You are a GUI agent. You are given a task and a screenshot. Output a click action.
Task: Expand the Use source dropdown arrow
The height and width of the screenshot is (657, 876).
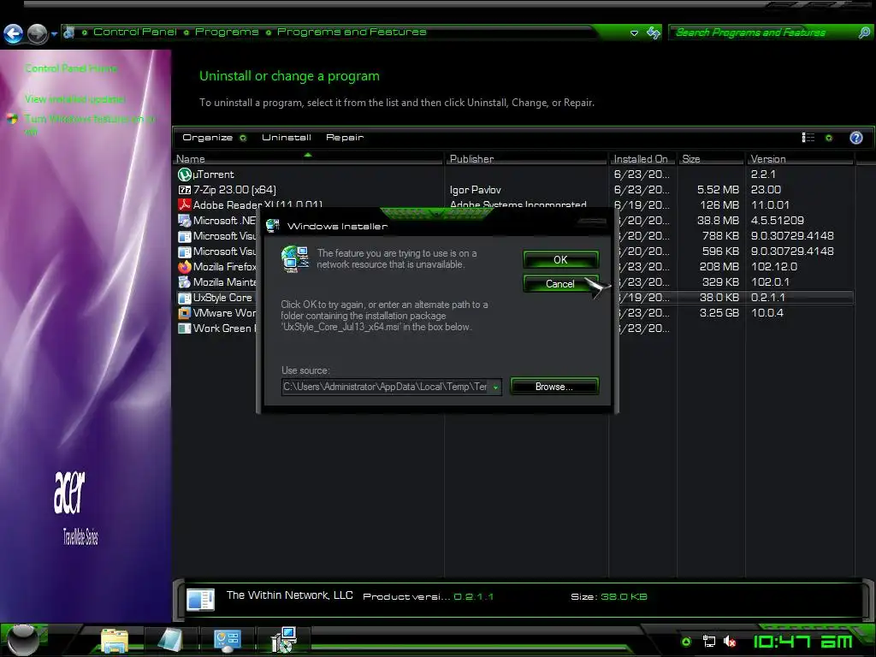pos(495,388)
